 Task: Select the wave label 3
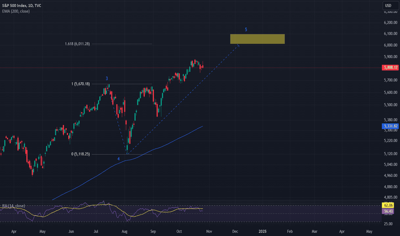tap(107, 79)
